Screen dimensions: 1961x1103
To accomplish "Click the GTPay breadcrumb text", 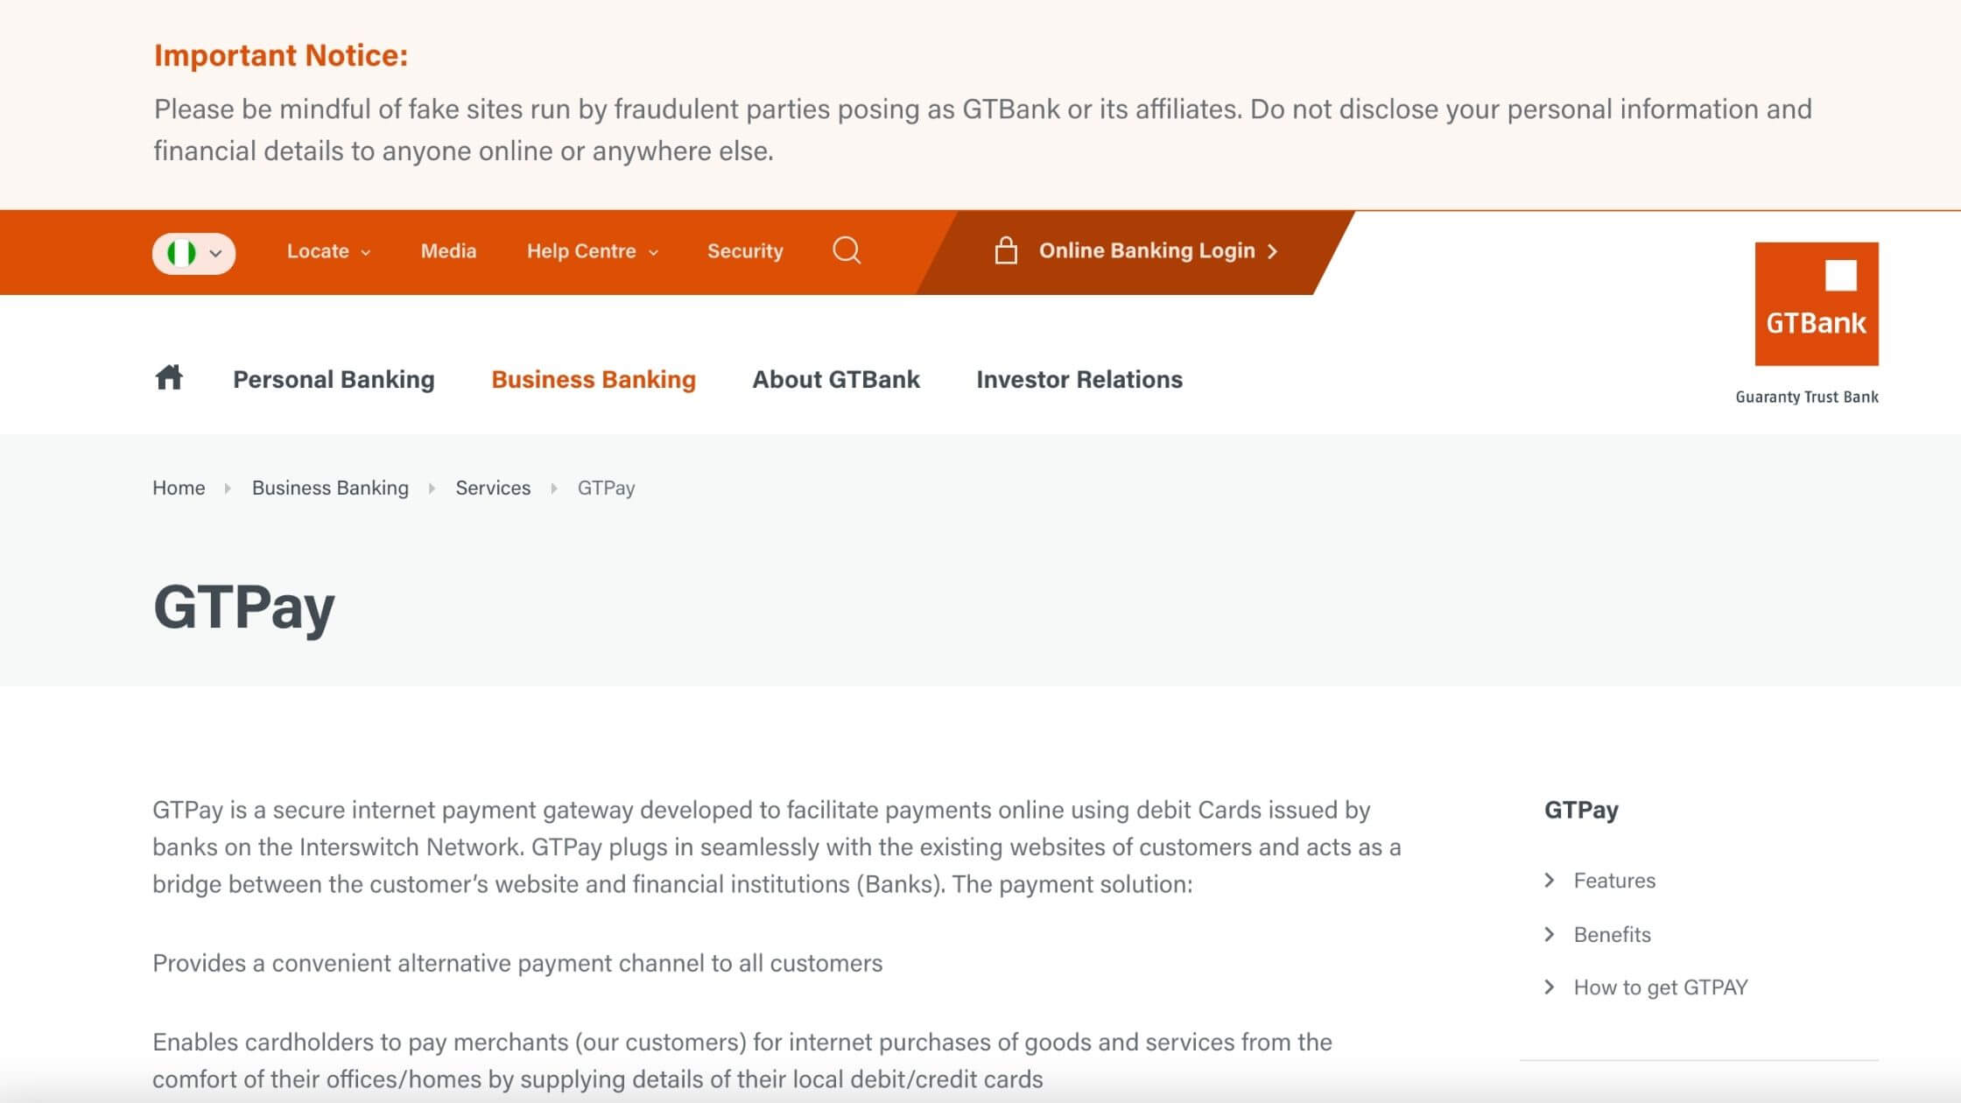I will [x=606, y=488].
